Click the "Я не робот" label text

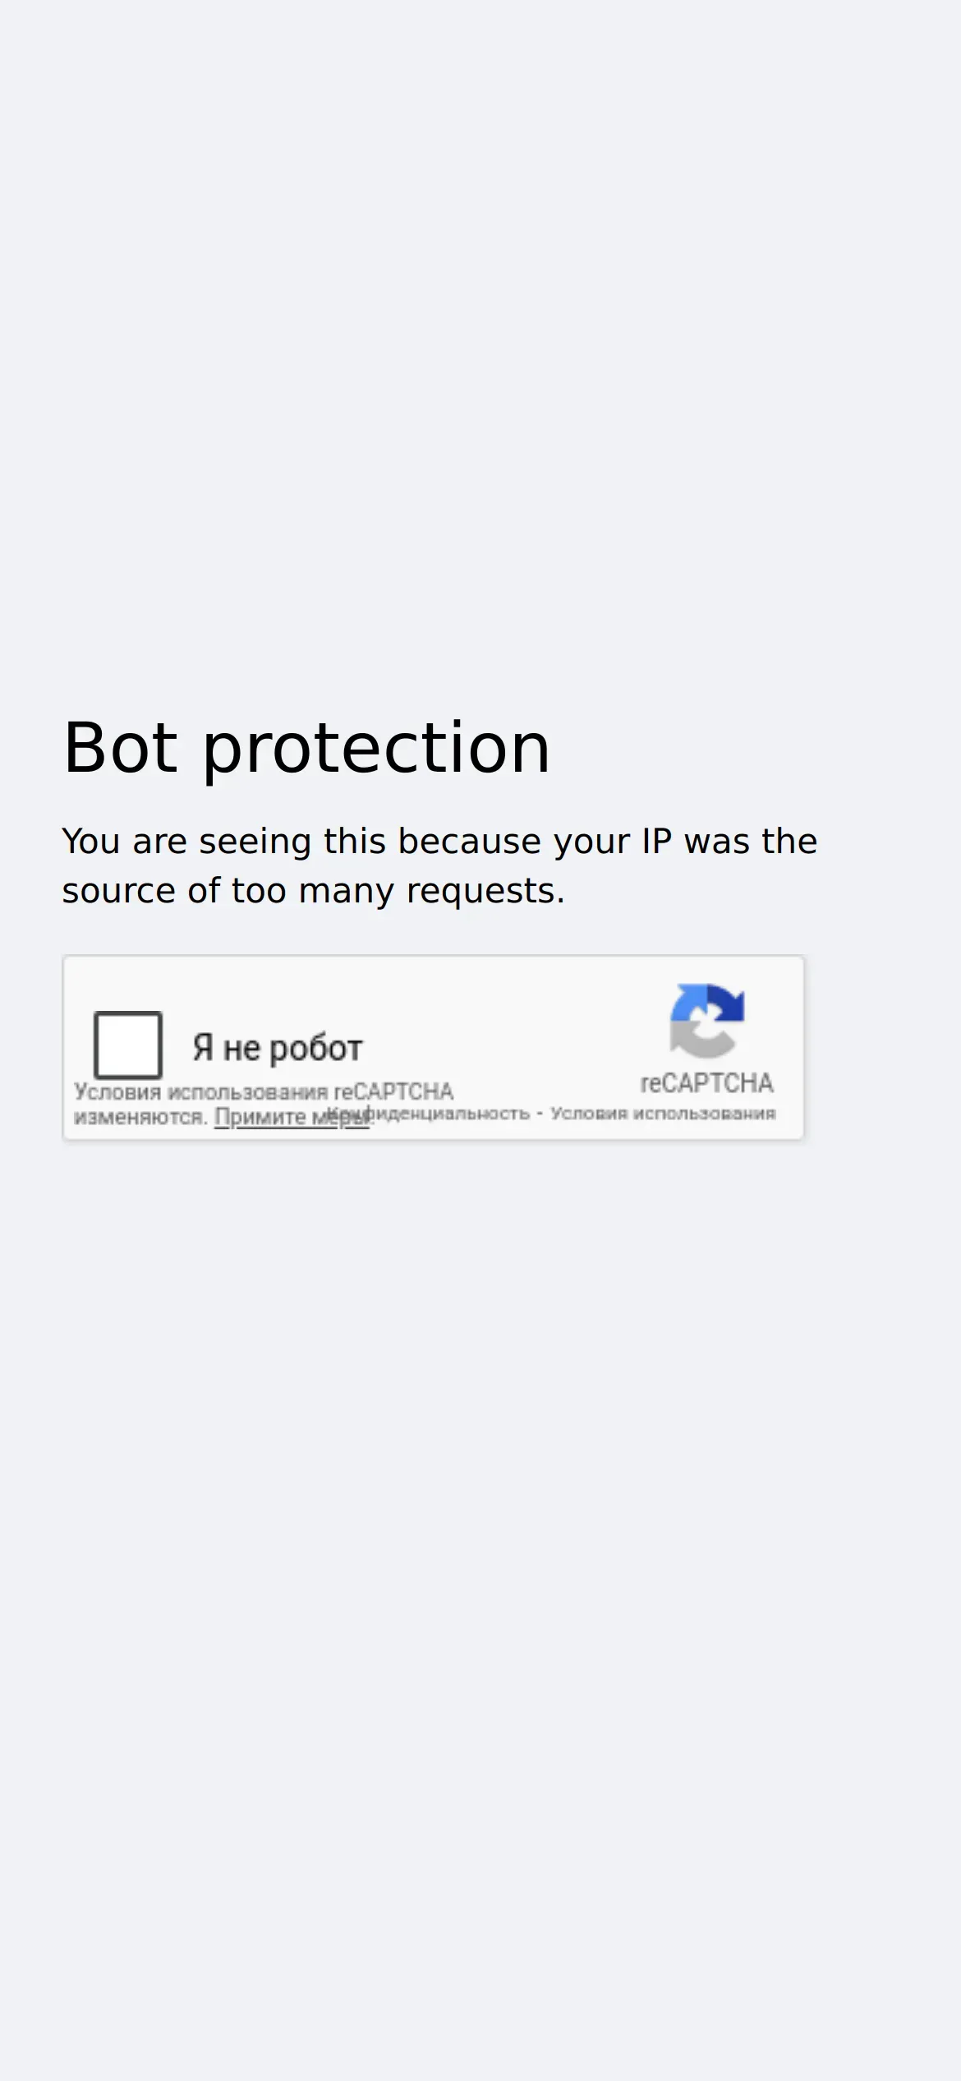click(278, 1048)
